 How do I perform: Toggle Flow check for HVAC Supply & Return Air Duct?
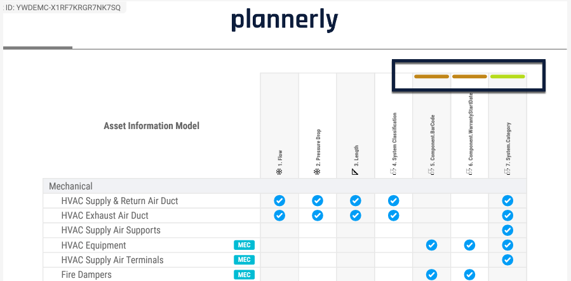click(x=279, y=200)
